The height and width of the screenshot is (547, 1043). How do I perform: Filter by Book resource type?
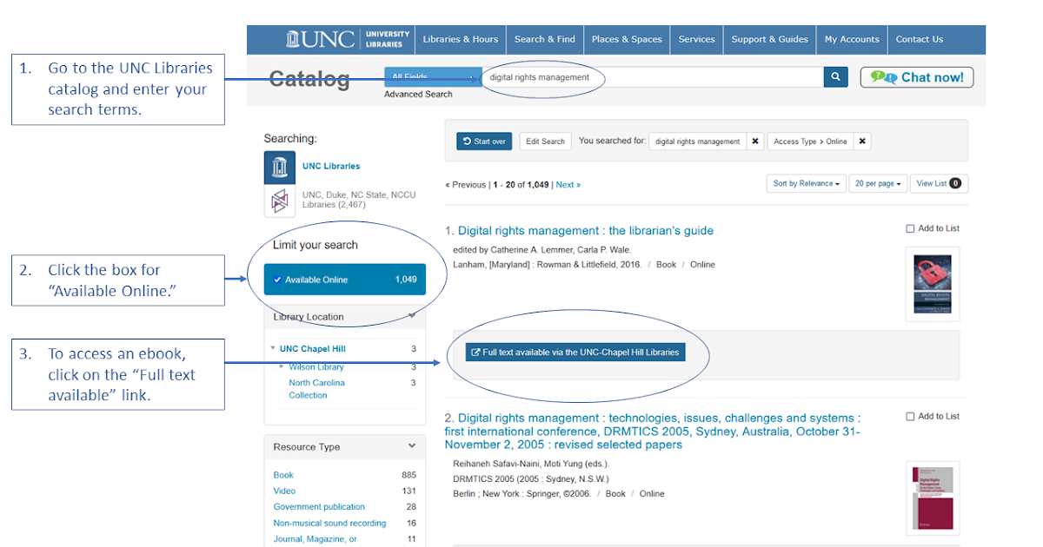(283, 475)
